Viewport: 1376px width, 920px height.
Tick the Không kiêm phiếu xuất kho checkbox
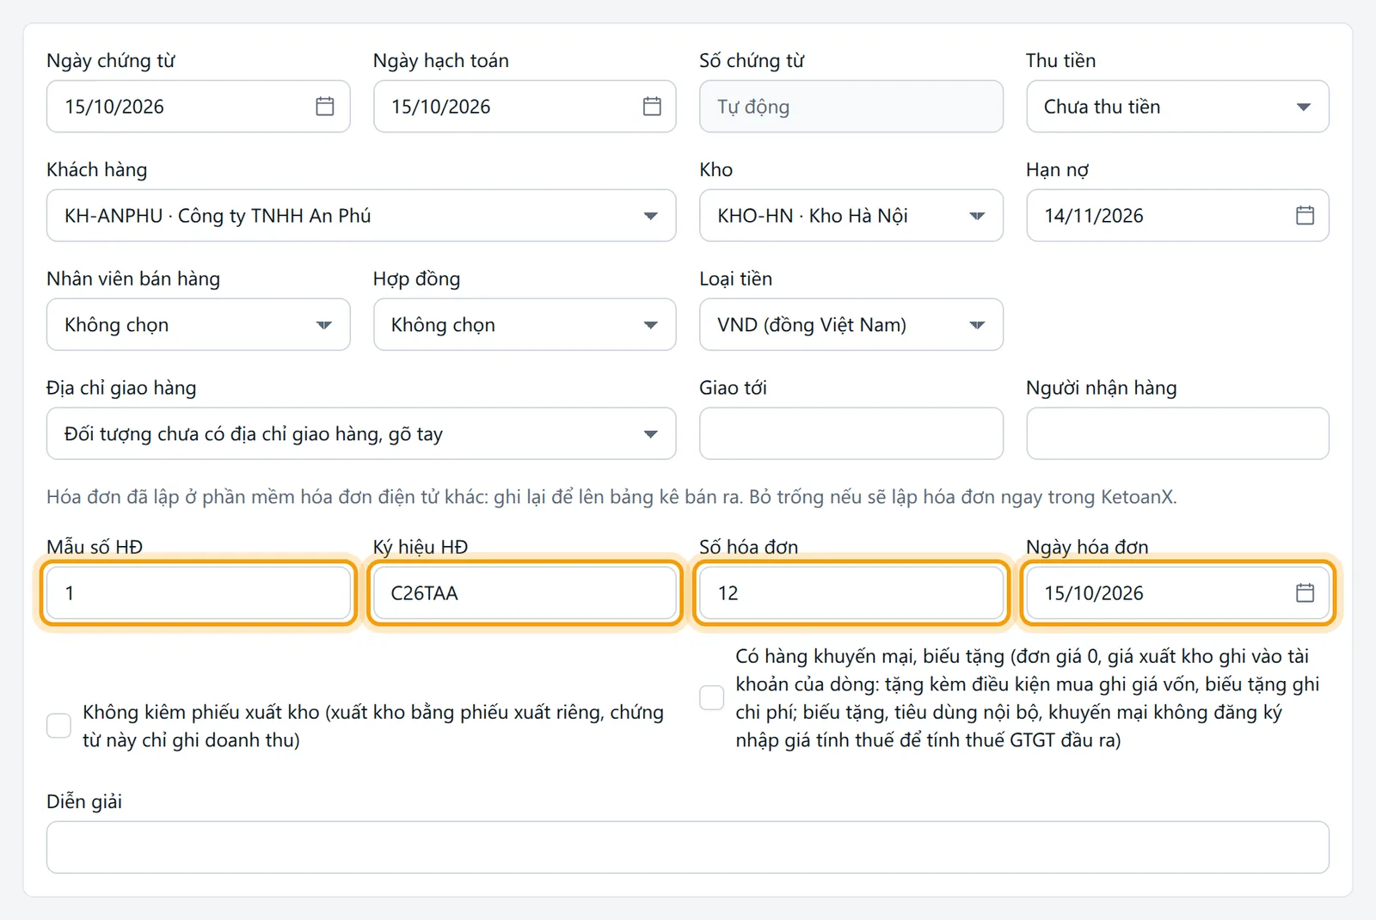[58, 726]
